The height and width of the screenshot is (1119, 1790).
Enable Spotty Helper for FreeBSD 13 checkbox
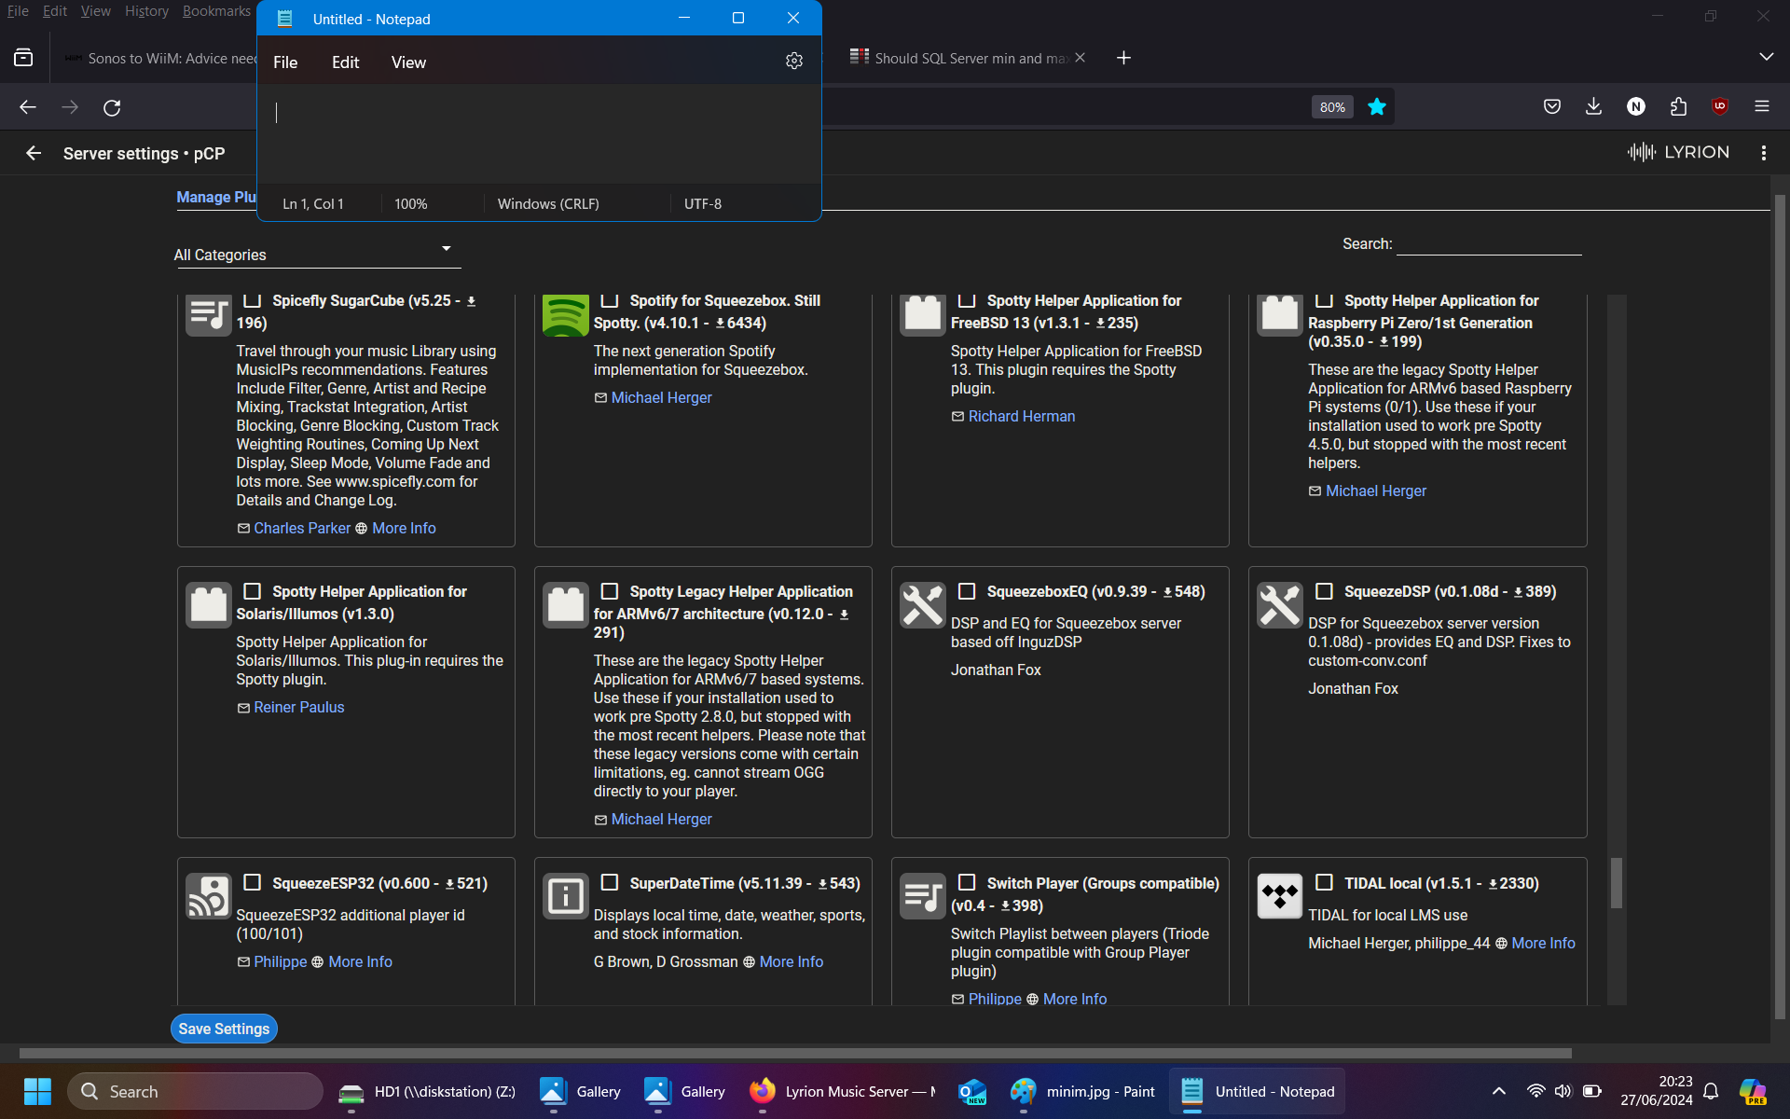967,300
